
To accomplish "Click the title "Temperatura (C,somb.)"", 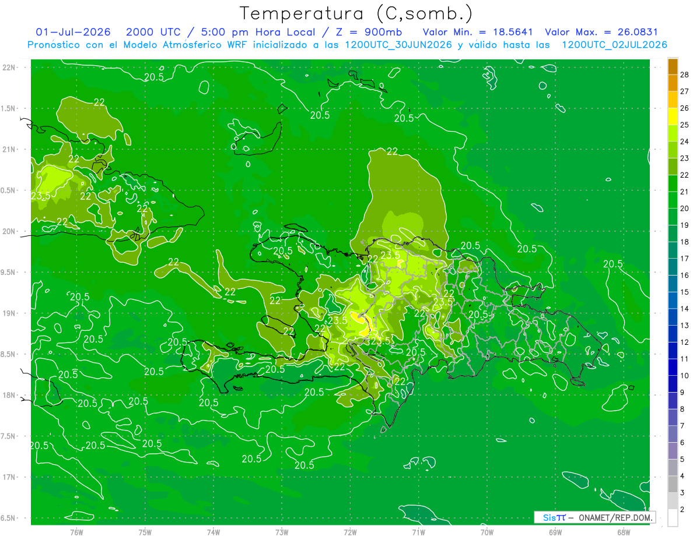I will pos(356,14).
